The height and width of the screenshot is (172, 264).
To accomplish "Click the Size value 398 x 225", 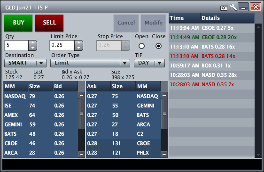I will (x=123, y=77).
